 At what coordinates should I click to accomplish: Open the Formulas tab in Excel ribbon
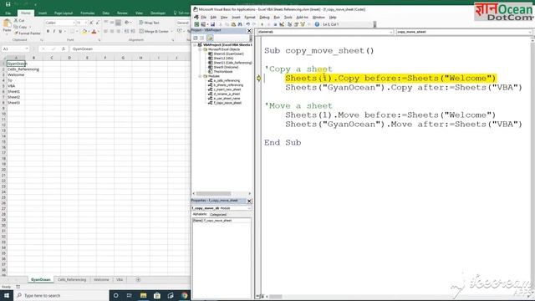tap(88, 13)
